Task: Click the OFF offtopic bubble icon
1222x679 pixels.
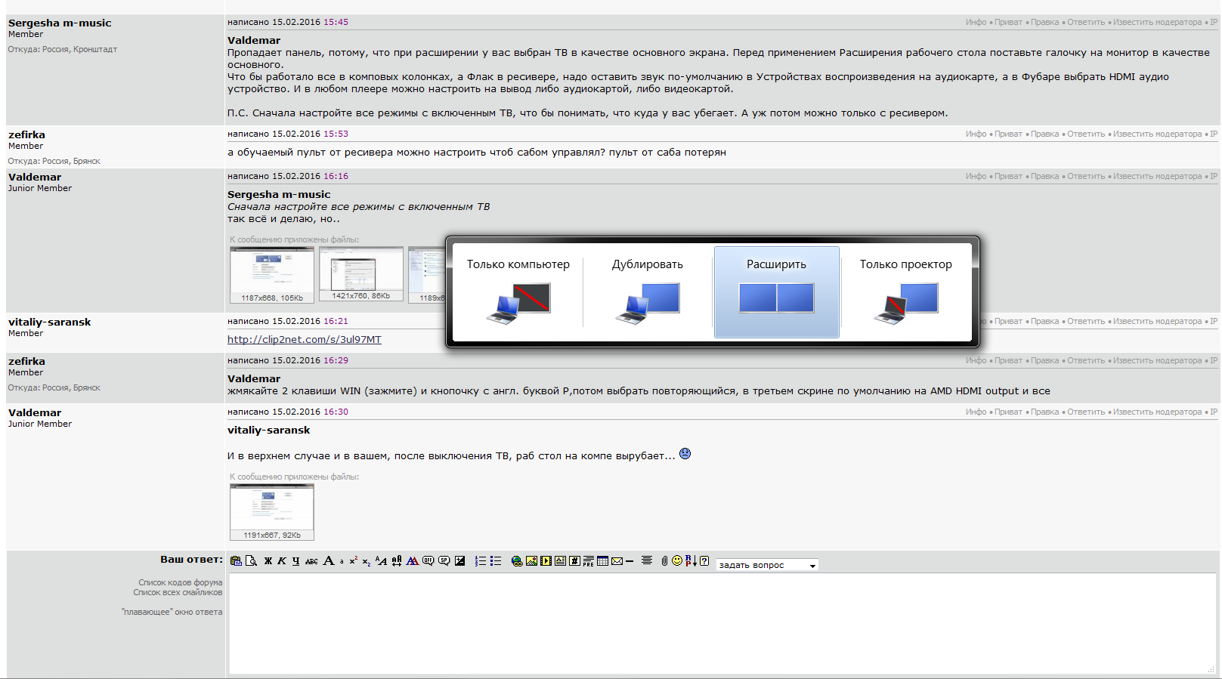Action: click(428, 560)
